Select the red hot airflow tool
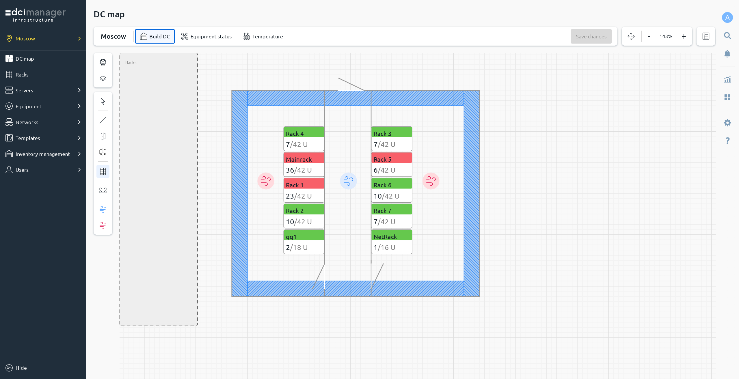 (103, 225)
